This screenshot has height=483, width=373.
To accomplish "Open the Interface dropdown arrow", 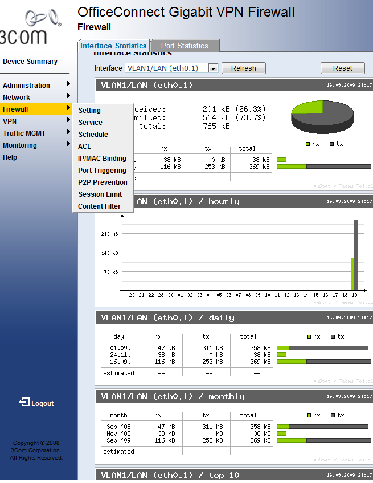I will tap(213, 68).
